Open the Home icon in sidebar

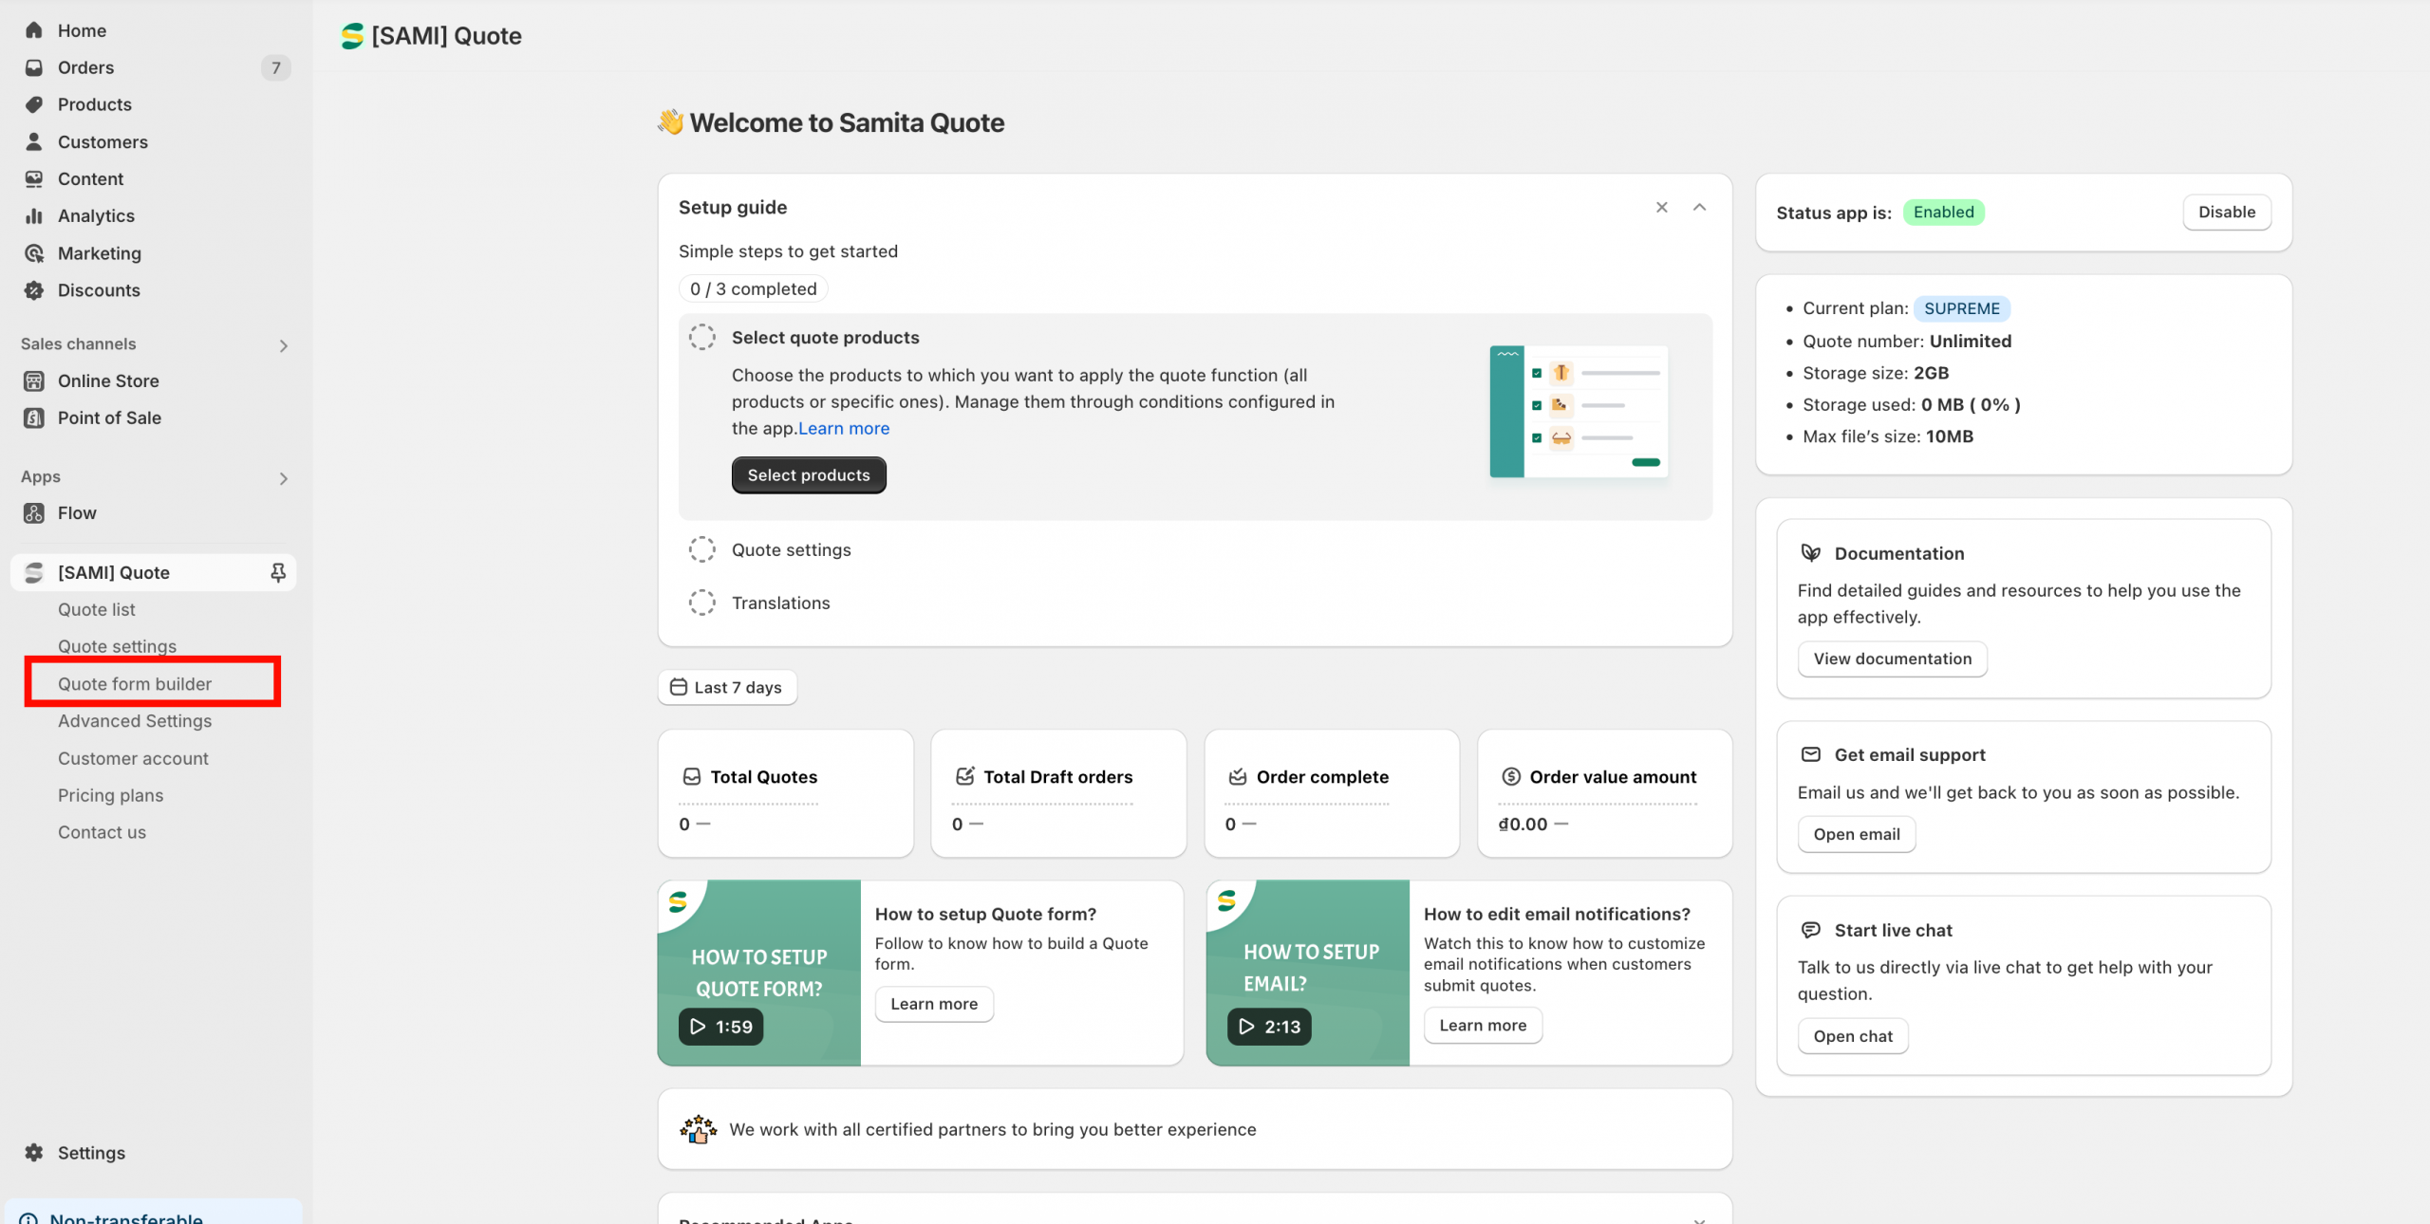tap(34, 30)
